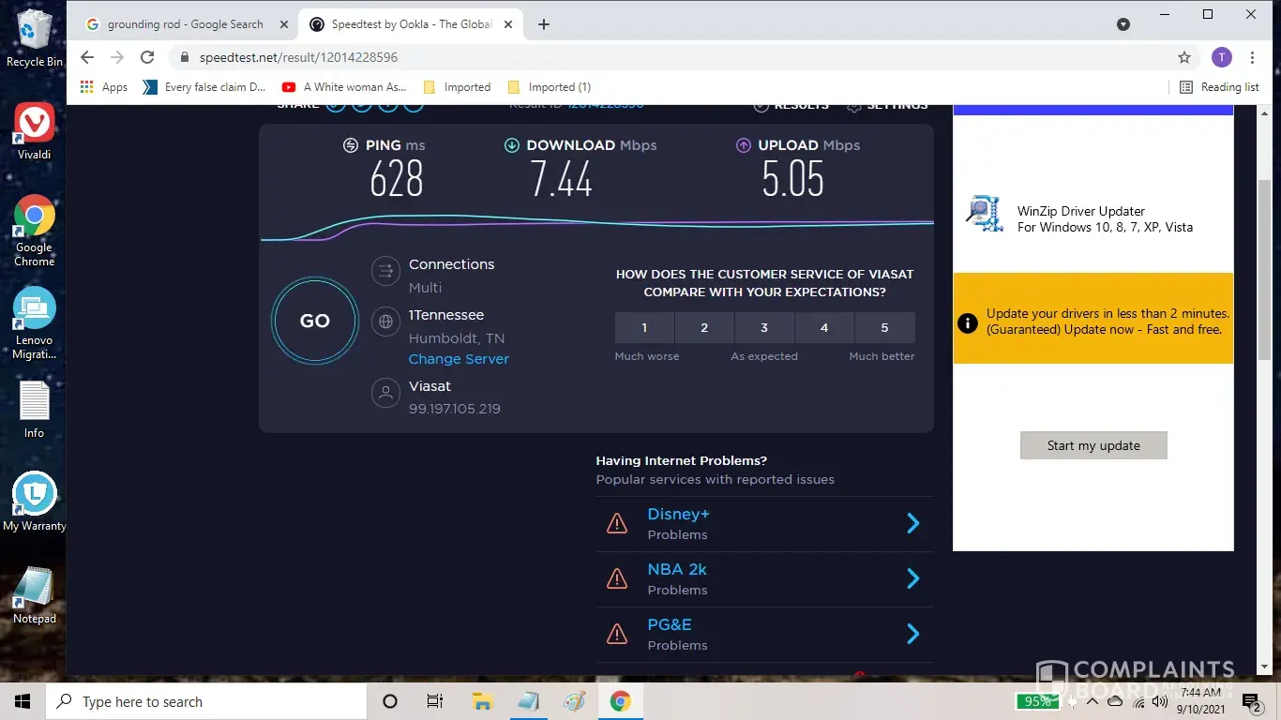This screenshot has width=1281, height=720.
Task: Click the GO speed test button
Action: pos(314,321)
